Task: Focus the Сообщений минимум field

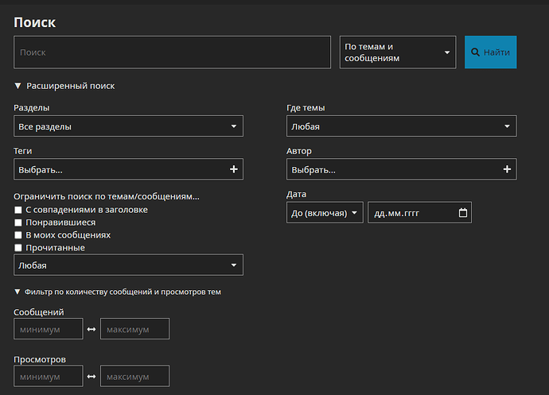Action: (49, 329)
